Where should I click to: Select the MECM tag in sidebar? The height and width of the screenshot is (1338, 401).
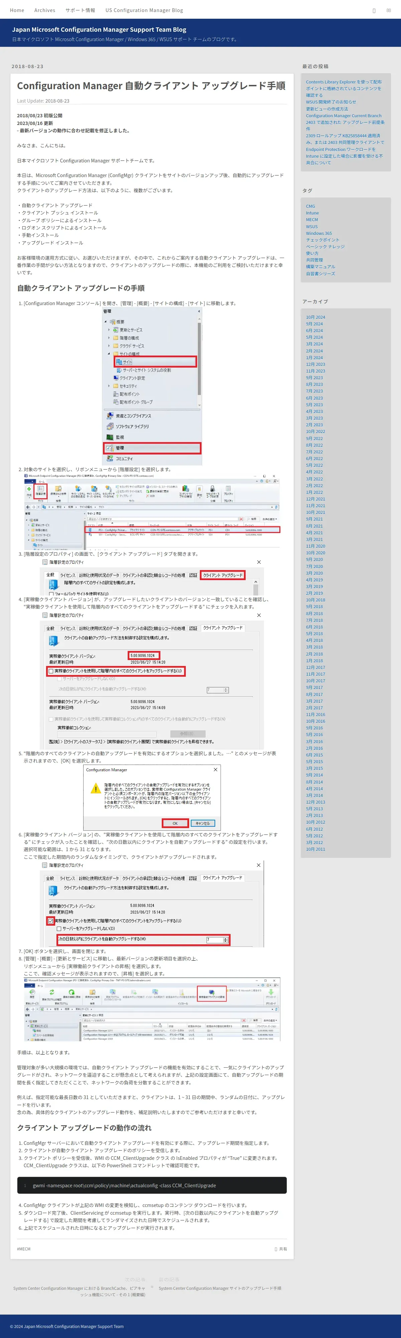(312, 220)
